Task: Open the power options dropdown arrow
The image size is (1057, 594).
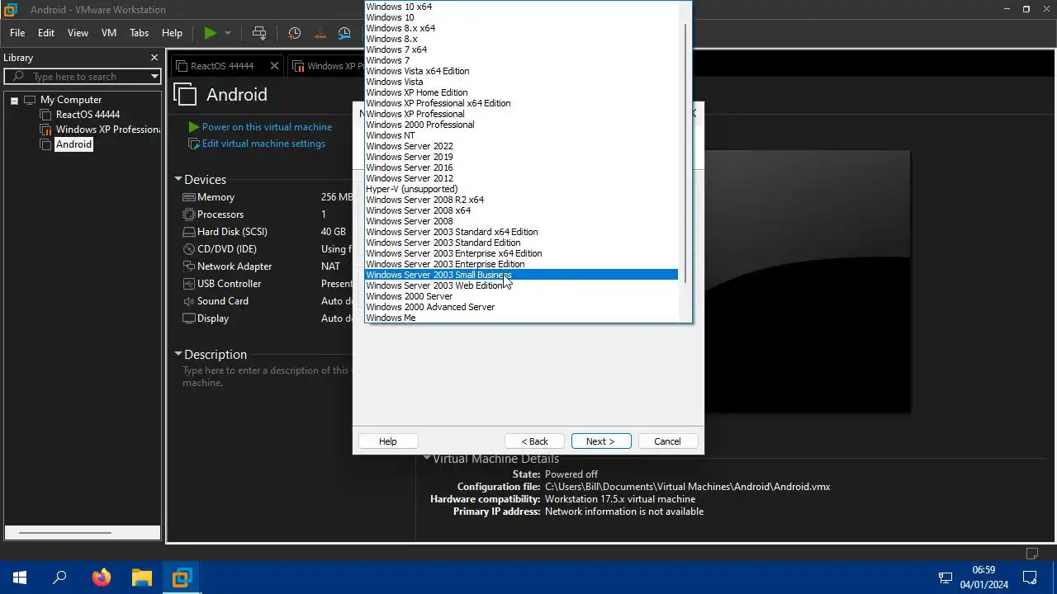Action: (x=228, y=33)
